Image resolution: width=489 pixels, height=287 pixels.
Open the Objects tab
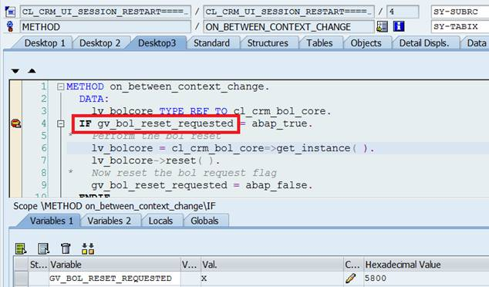[x=366, y=43]
